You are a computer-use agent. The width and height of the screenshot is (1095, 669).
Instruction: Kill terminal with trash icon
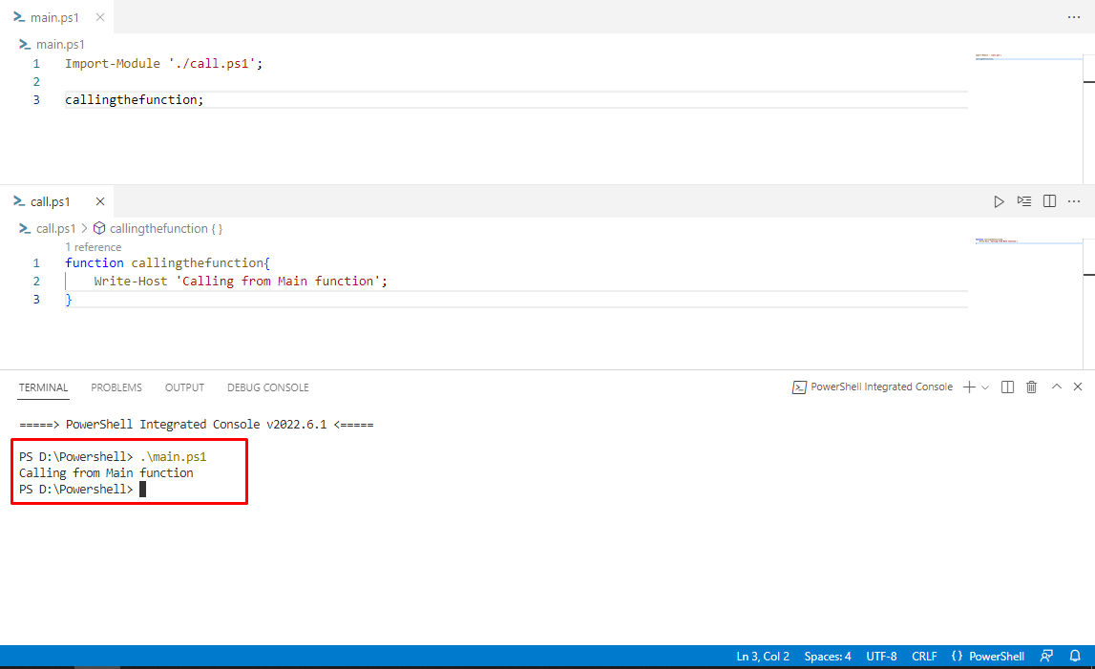[1031, 387]
